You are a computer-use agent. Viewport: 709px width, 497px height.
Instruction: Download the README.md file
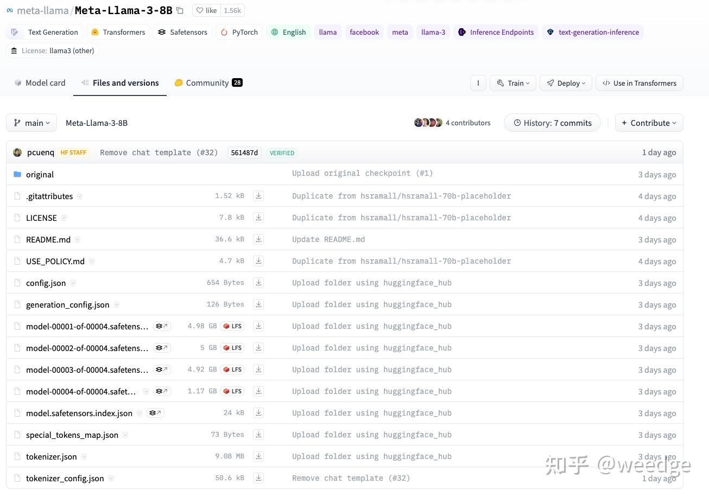(258, 239)
